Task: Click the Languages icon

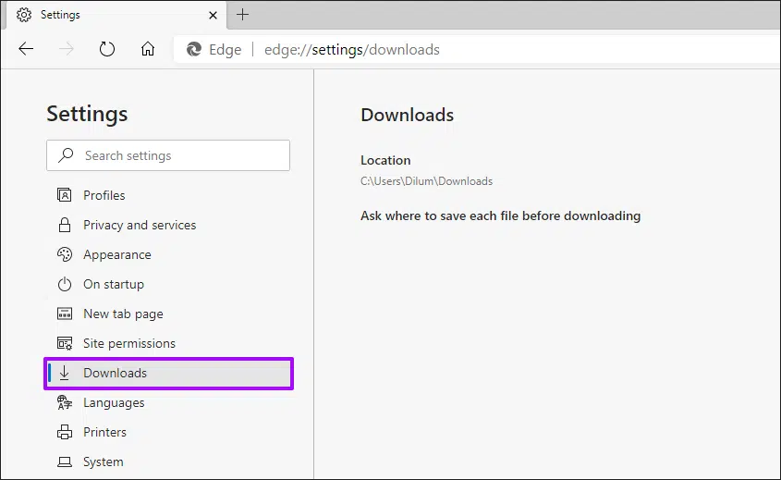Action: [x=65, y=402]
